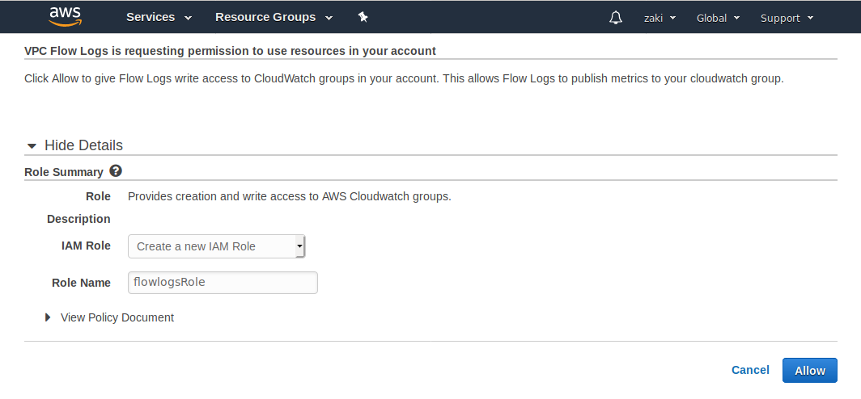Click the "Click Allow to give" paragraph
The width and height of the screenshot is (861, 399).
click(404, 79)
